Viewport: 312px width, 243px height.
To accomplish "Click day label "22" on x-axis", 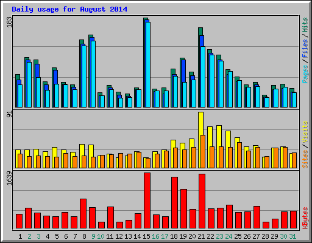I will pos(210,236).
